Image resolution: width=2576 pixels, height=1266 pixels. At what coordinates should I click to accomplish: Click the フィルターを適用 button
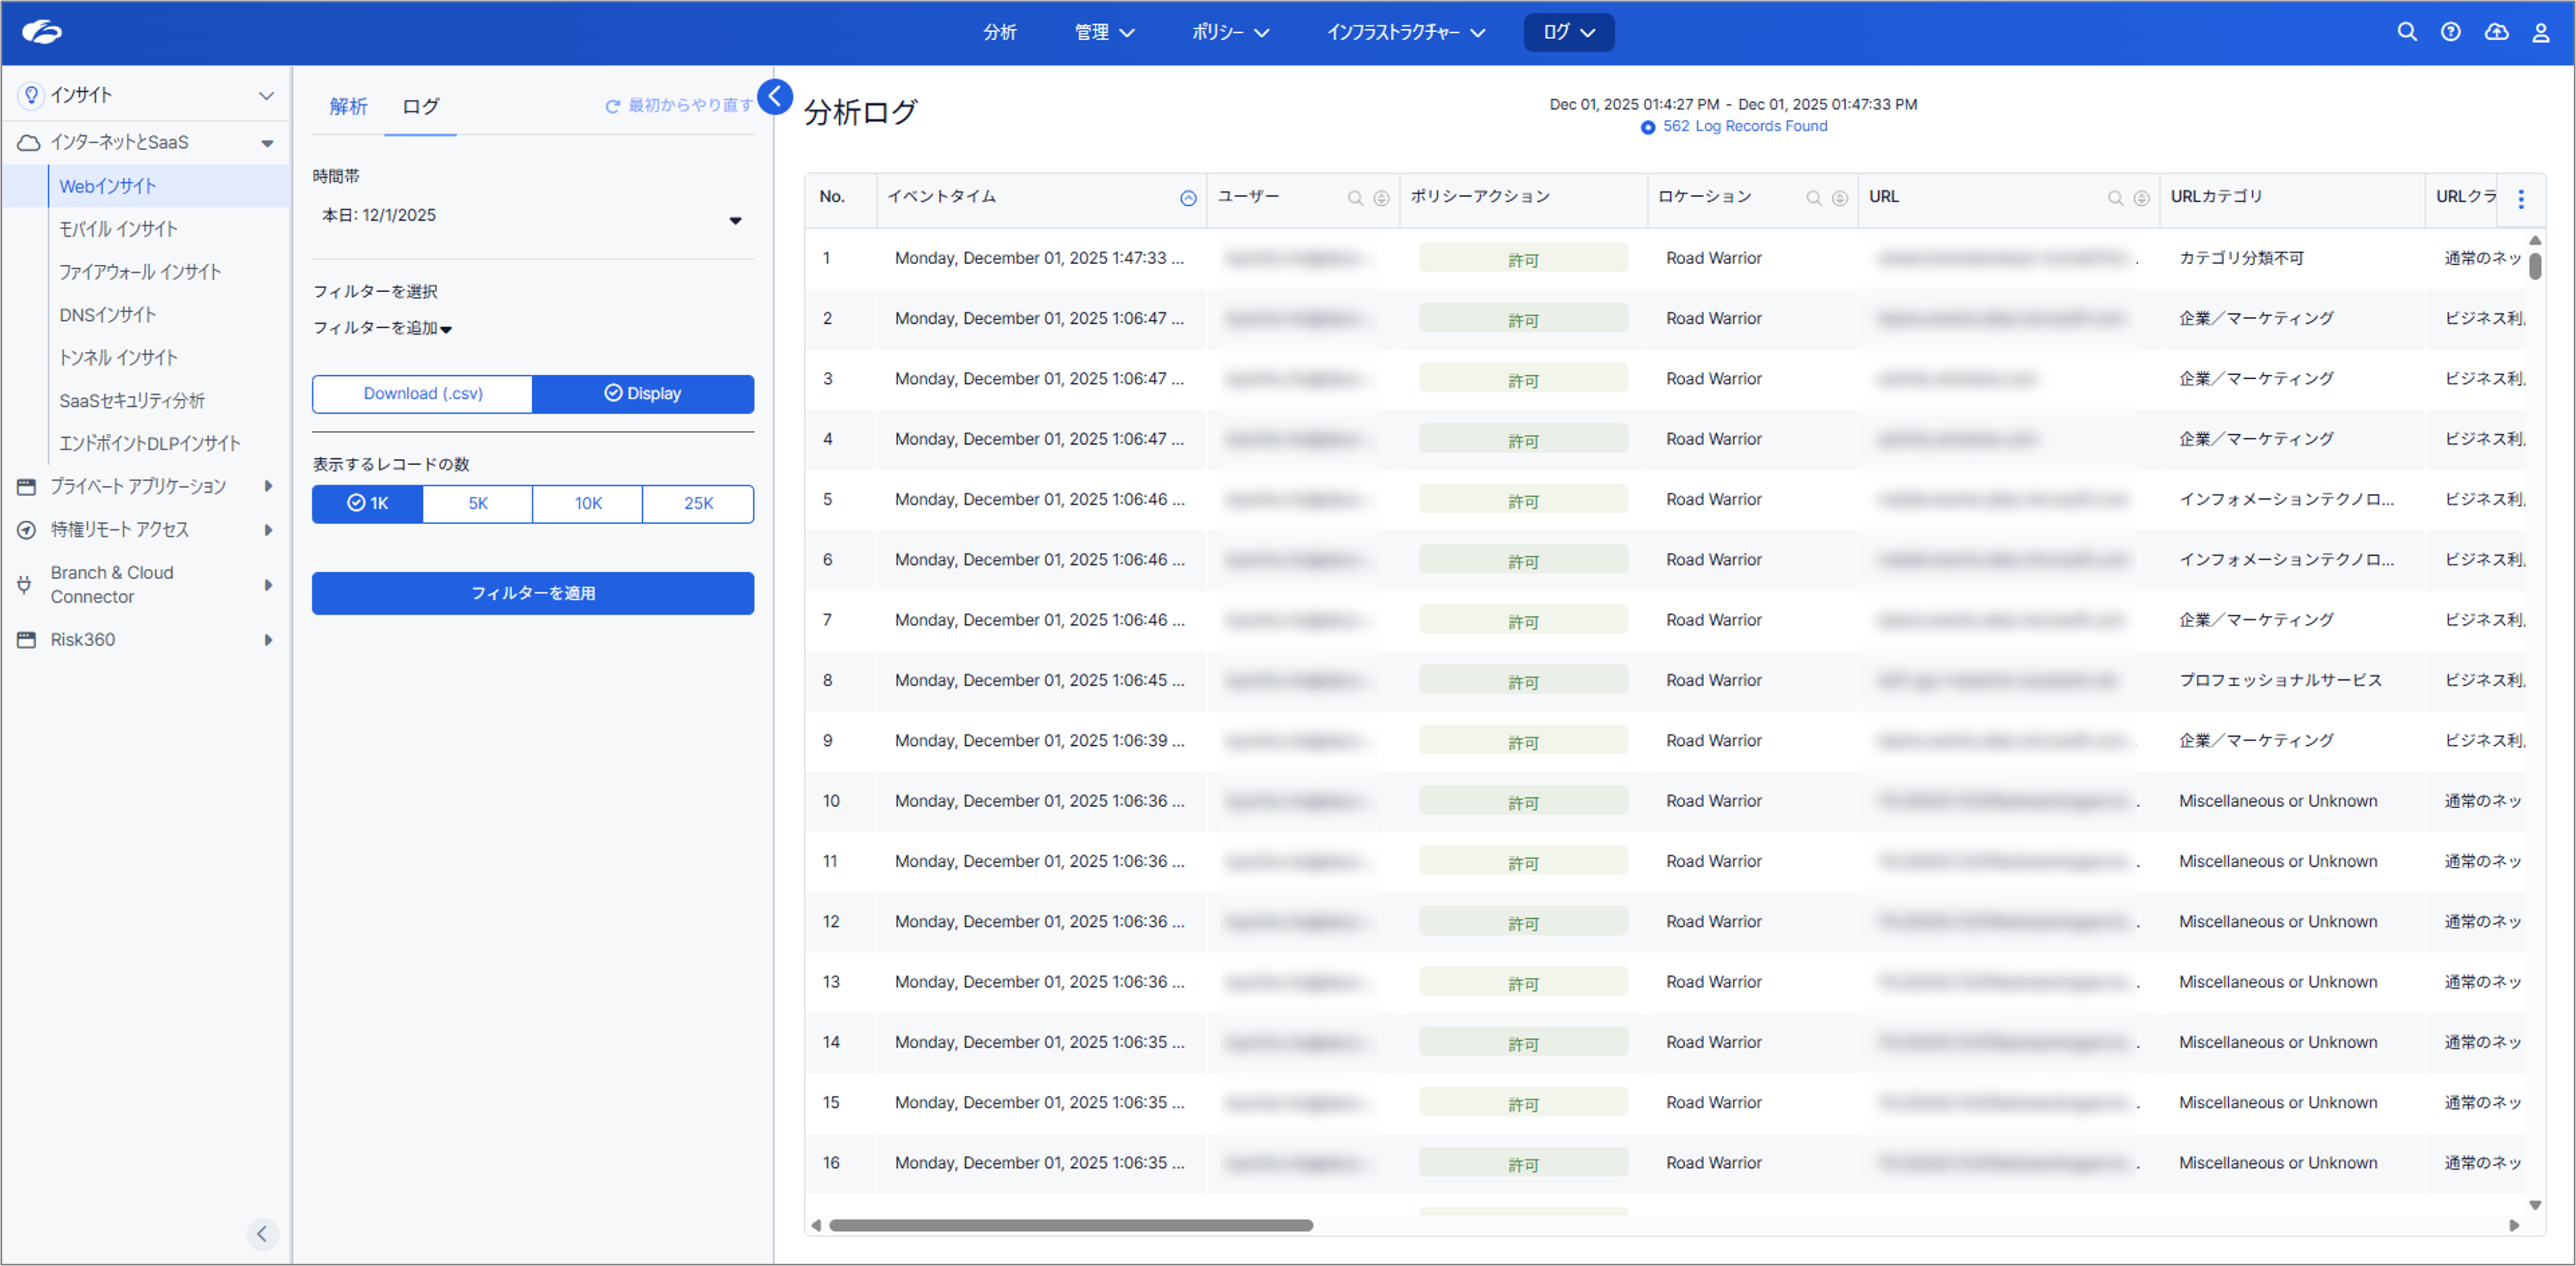[x=532, y=593]
